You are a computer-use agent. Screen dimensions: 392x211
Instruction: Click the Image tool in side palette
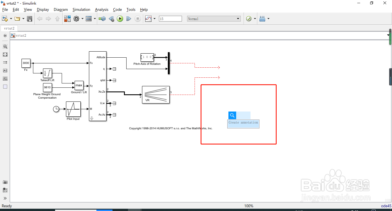pos(5,79)
